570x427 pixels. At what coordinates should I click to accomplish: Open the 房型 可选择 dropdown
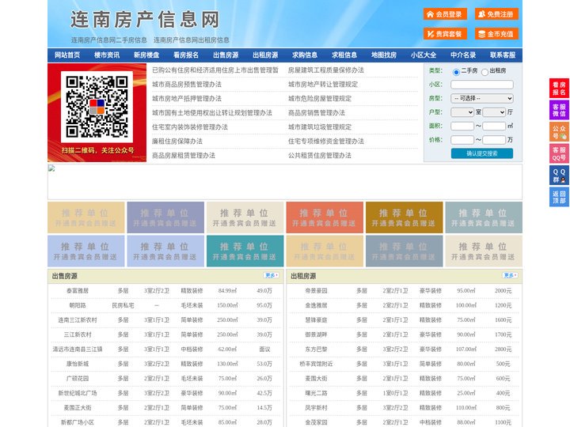[482, 98]
